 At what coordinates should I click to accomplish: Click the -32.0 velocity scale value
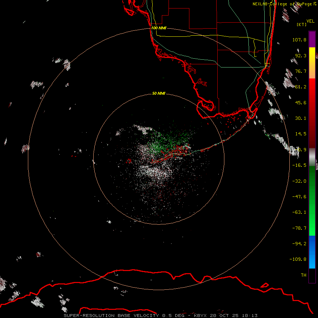coord(299,181)
